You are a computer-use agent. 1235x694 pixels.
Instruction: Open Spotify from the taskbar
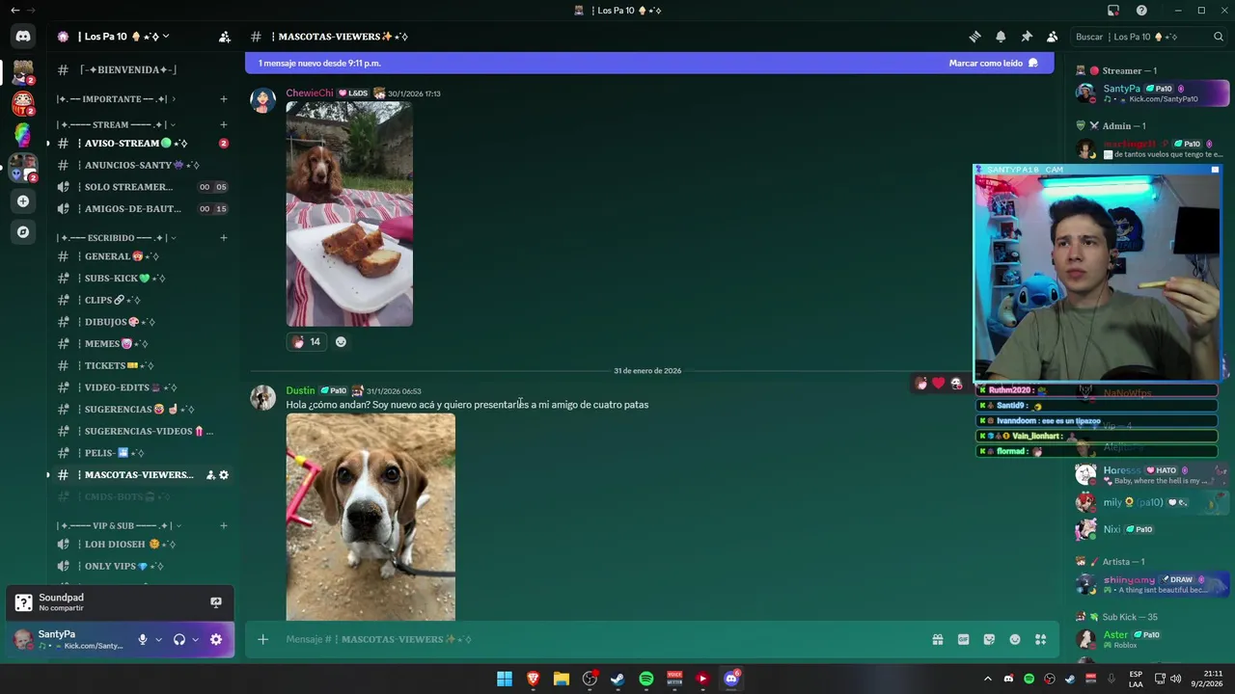pyautogui.click(x=646, y=679)
